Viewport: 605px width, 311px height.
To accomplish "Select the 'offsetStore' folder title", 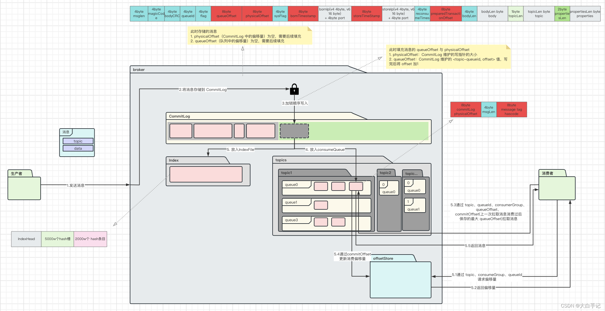I will click(383, 258).
